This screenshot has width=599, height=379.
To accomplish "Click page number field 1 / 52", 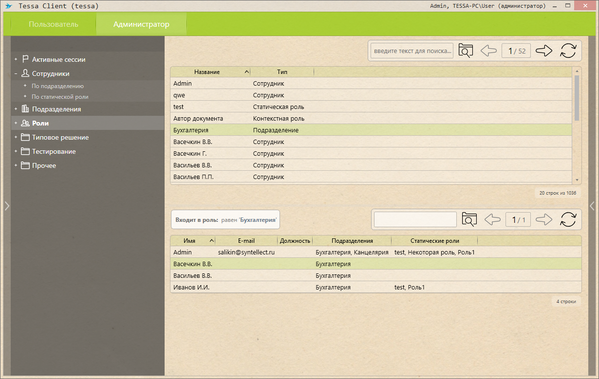I will coord(516,51).
